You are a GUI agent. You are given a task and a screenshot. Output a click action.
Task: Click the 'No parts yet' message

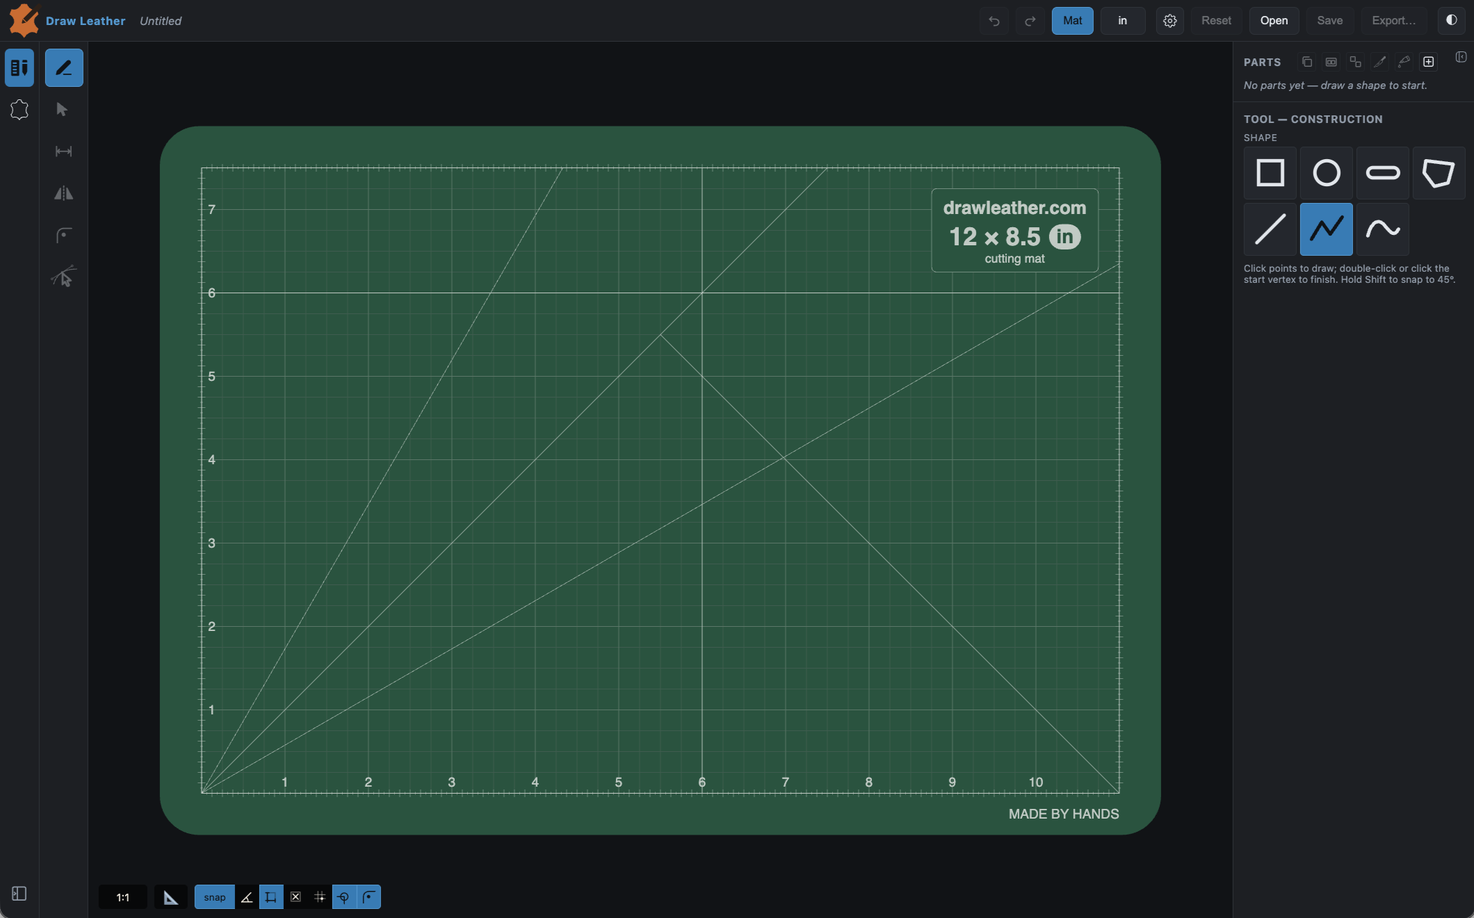[1335, 85]
